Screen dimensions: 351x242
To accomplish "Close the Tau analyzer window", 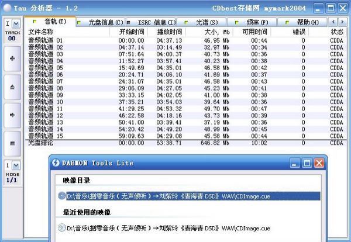I will click(343, 8).
